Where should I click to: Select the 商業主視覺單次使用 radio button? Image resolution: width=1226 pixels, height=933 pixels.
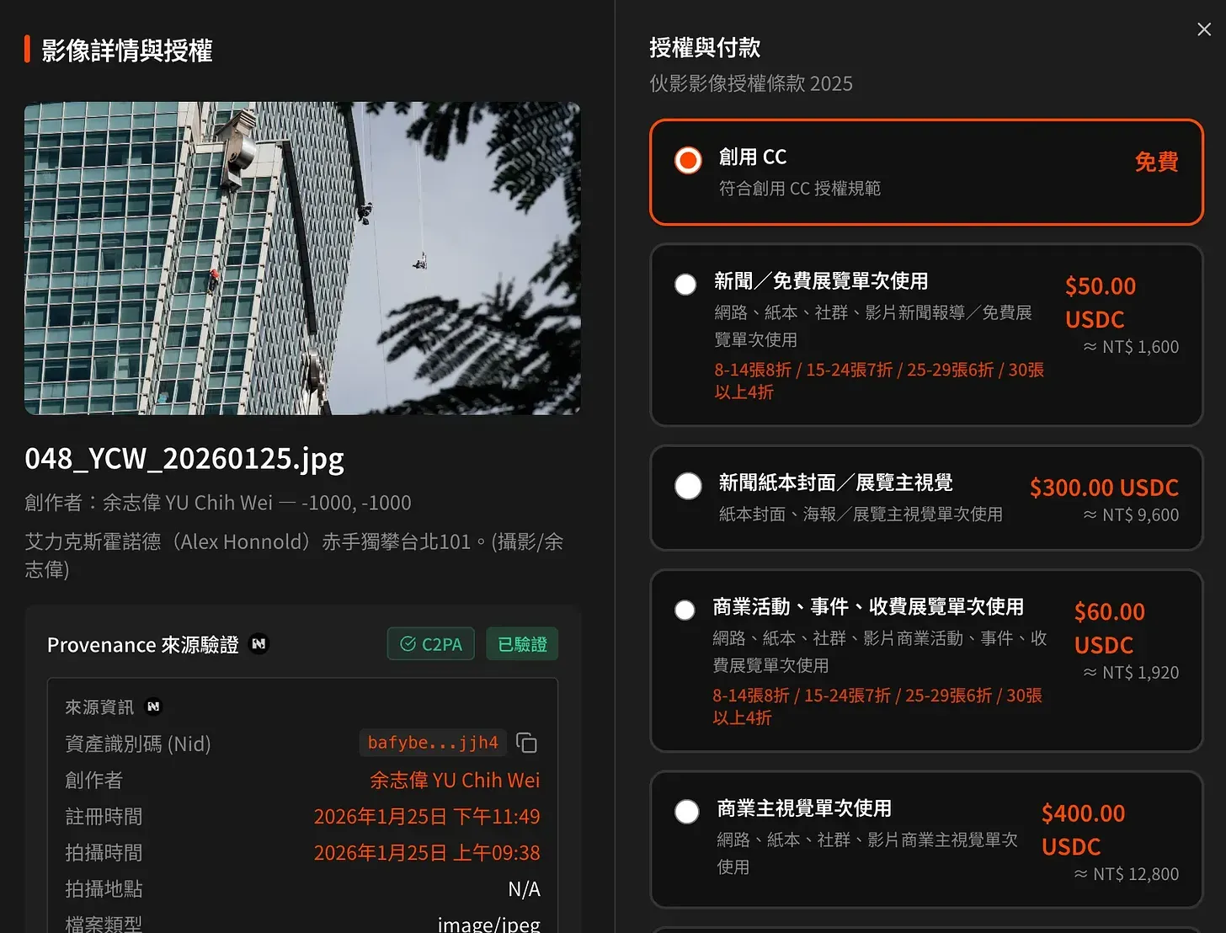[687, 812]
